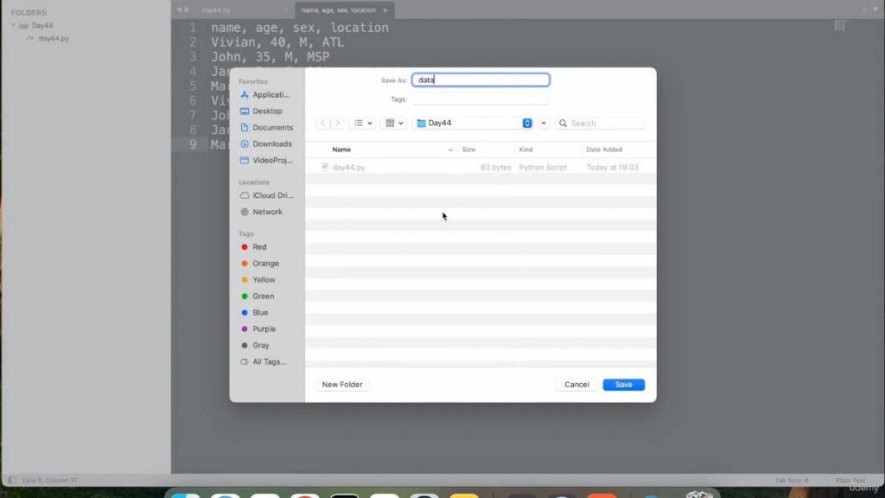Click Plain Text syntax selector
The width and height of the screenshot is (885, 498).
point(850,481)
